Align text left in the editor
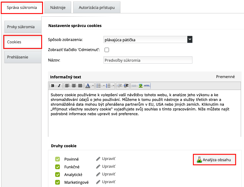The width and height of the screenshot is (244, 187). (67, 86)
